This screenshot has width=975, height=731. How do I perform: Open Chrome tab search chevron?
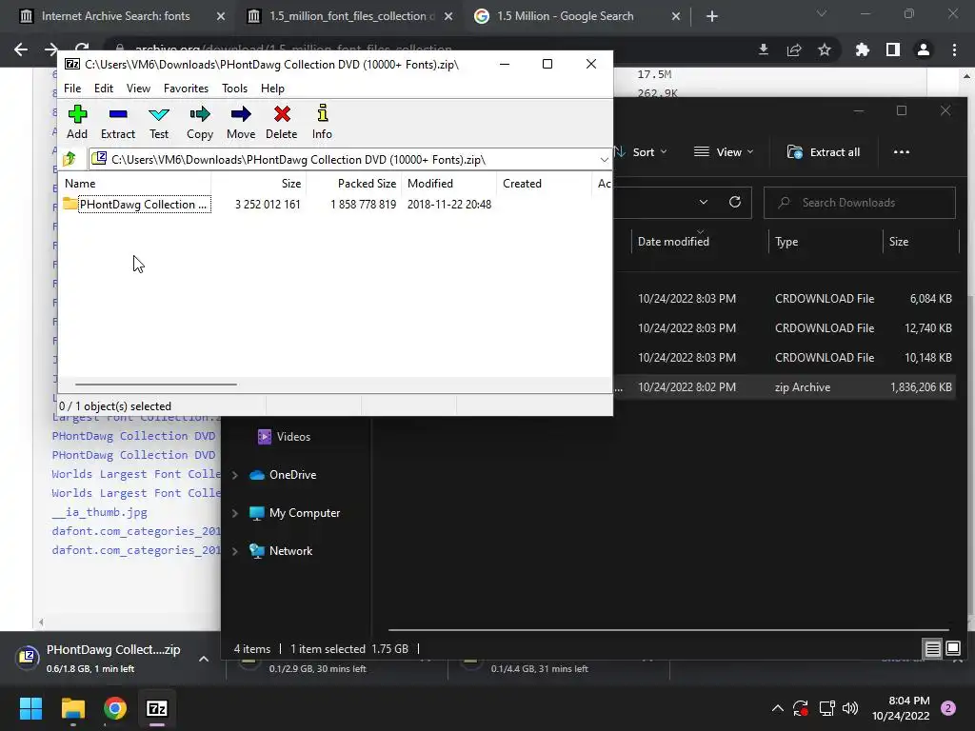(822, 13)
